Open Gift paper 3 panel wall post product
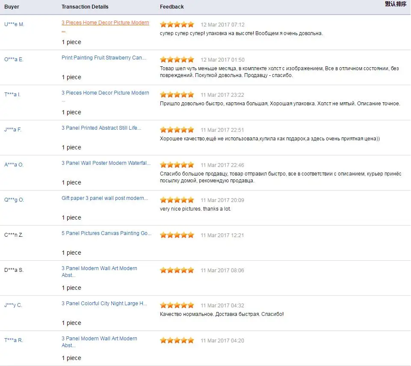 [105, 198]
